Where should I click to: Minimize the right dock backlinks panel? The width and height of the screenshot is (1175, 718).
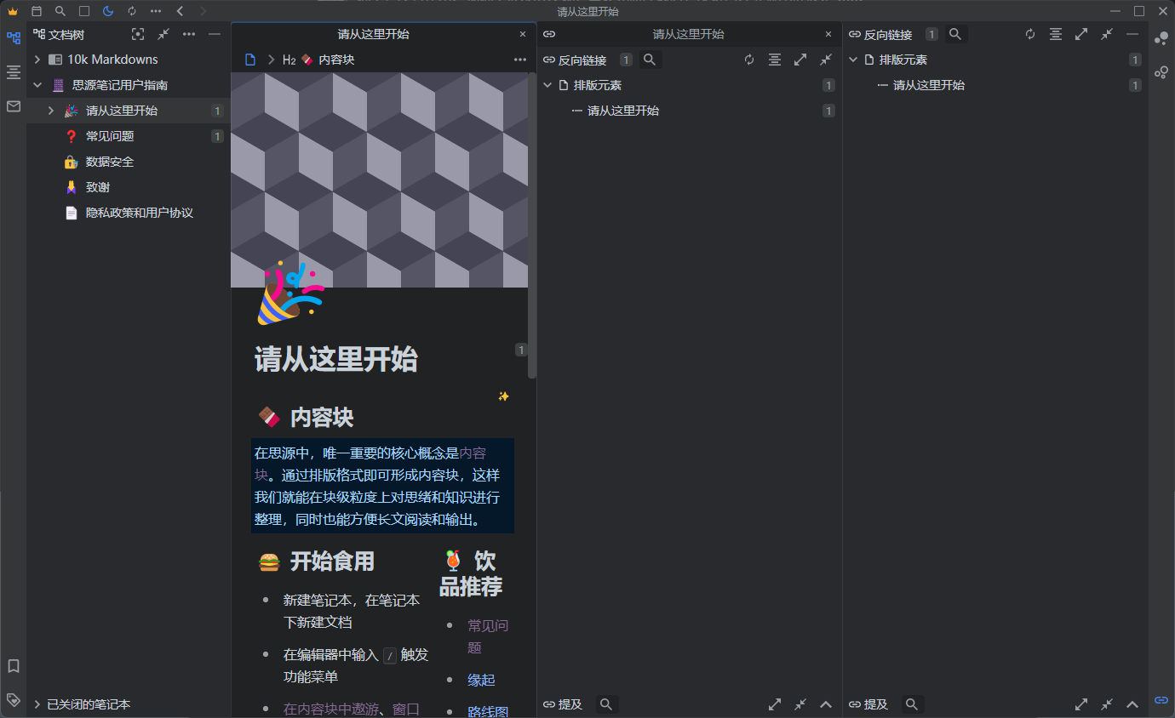click(x=1132, y=34)
